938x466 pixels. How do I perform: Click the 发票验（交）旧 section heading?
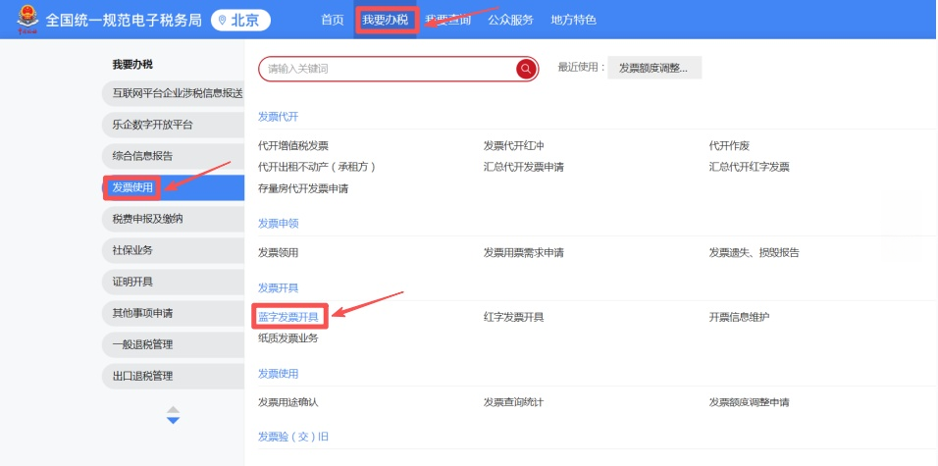point(293,437)
